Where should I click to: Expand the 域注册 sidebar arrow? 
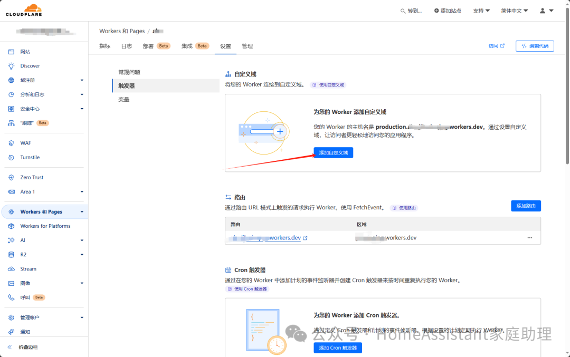[x=82, y=80]
